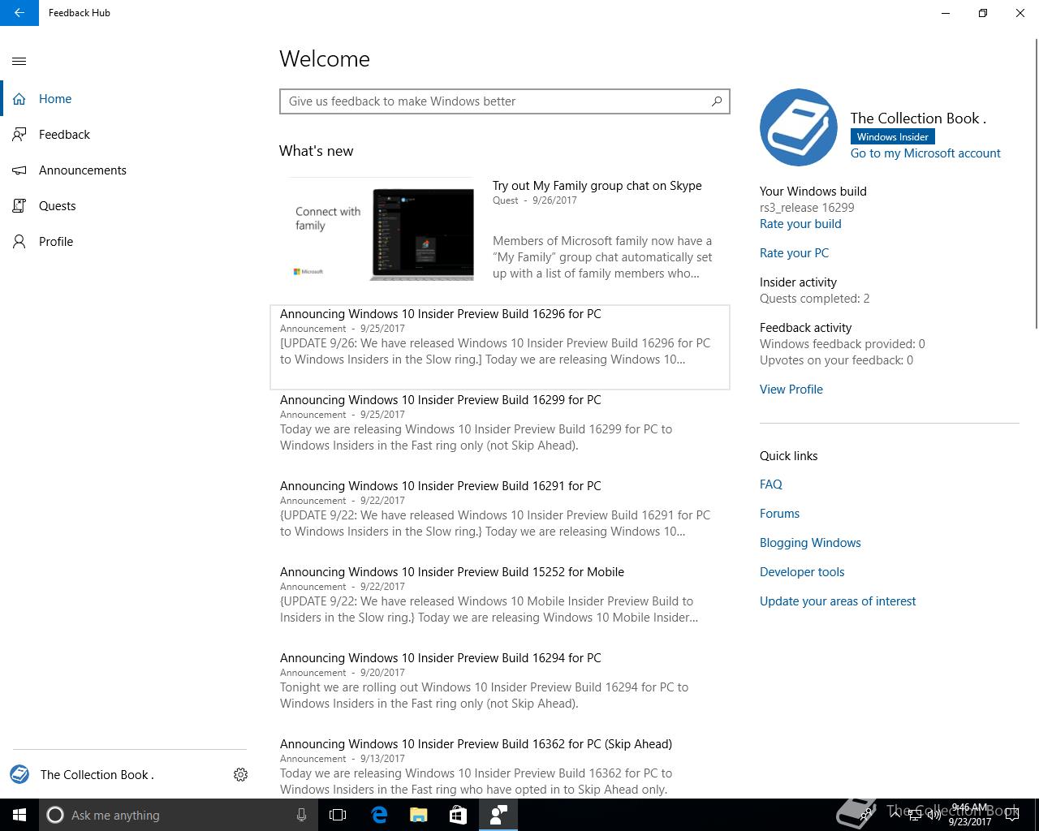Open Task View from the taskbar
This screenshot has height=831, width=1039.
338,815
